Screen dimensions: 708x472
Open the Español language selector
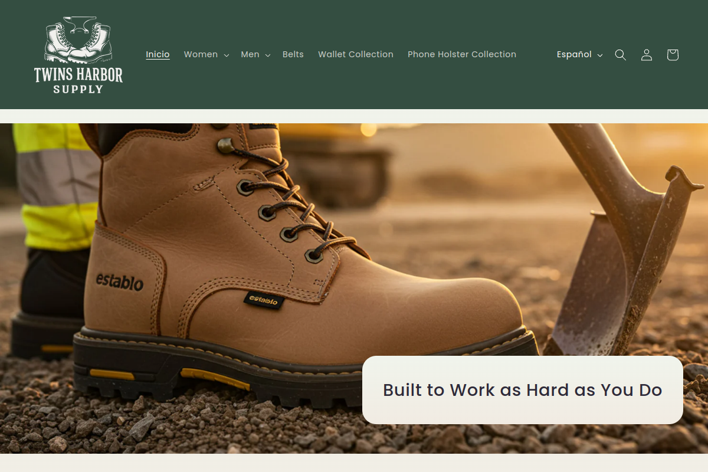point(579,54)
